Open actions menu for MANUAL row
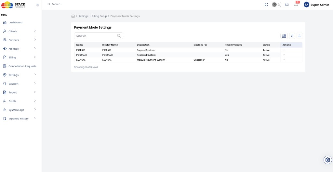333x172 pixels. tap(284, 60)
